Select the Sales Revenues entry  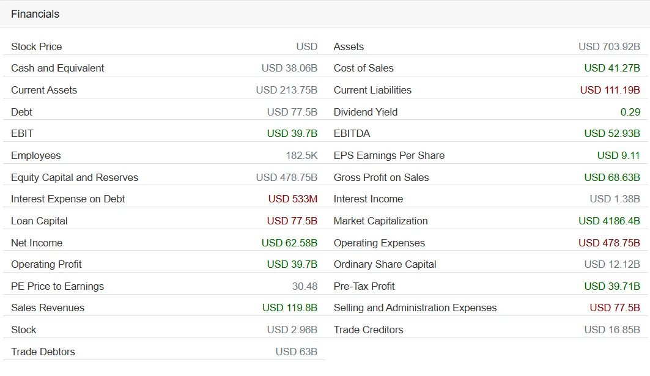48,308
